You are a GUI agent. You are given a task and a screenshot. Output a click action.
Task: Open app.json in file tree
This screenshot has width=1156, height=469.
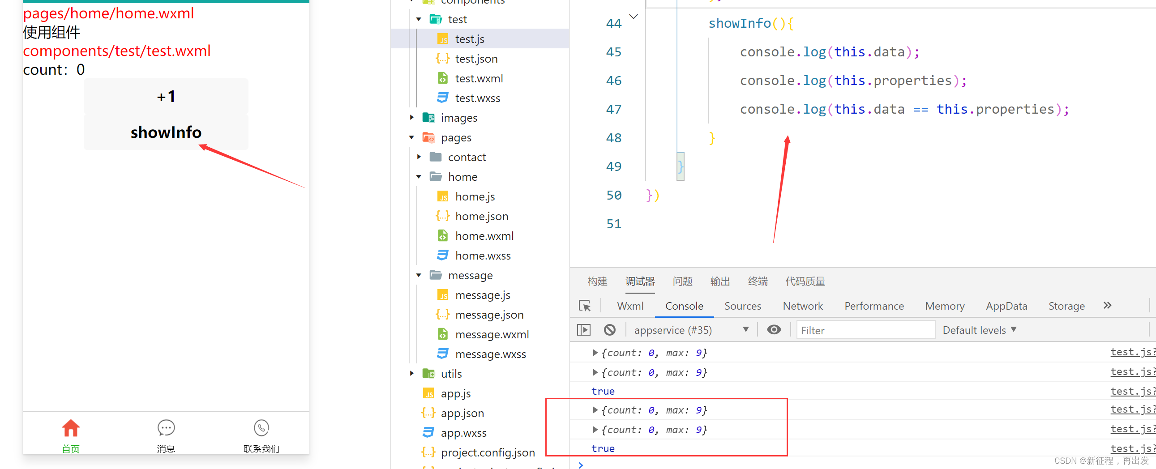(x=462, y=413)
